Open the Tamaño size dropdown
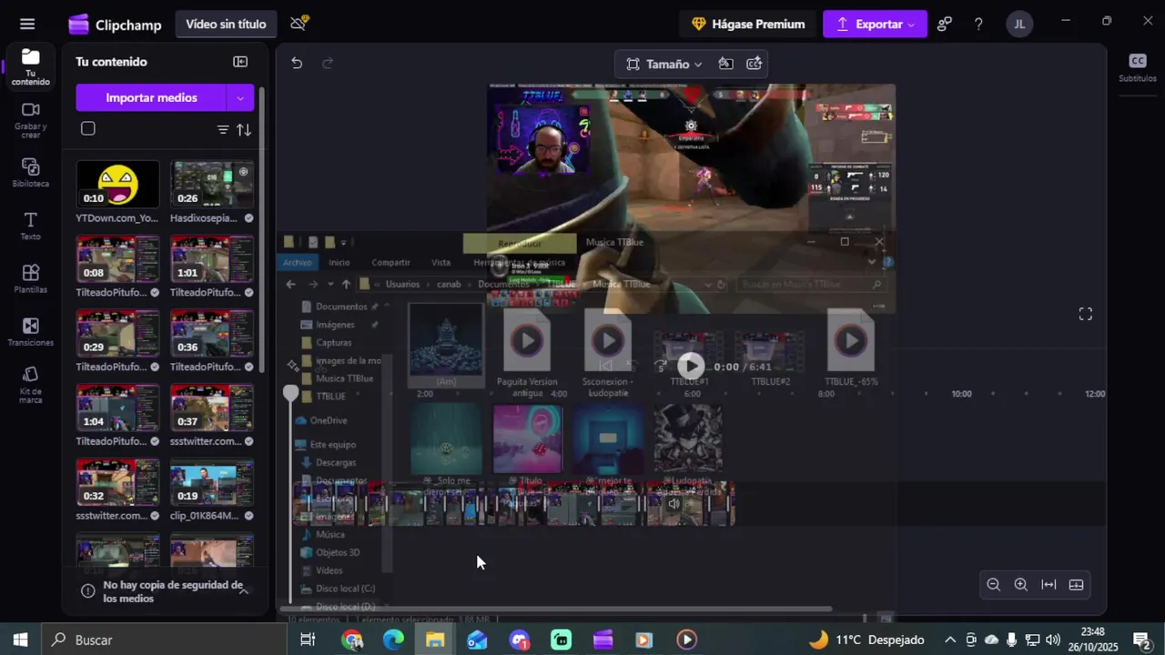 click(x=664, y=64)
